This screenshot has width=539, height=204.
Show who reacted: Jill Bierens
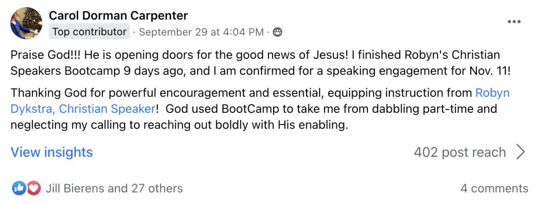(x=75, y=188)
